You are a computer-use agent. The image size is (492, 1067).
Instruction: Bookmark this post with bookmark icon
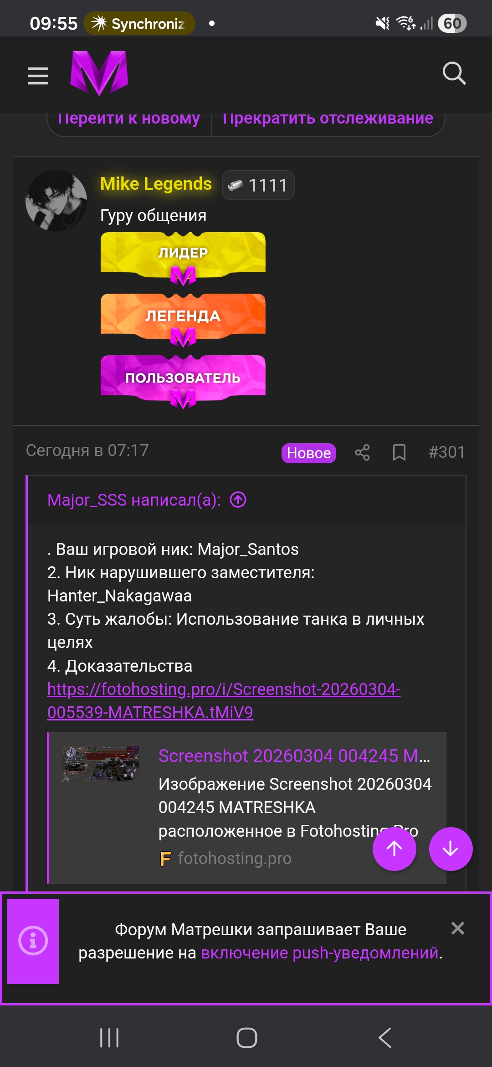pos(400,453)
